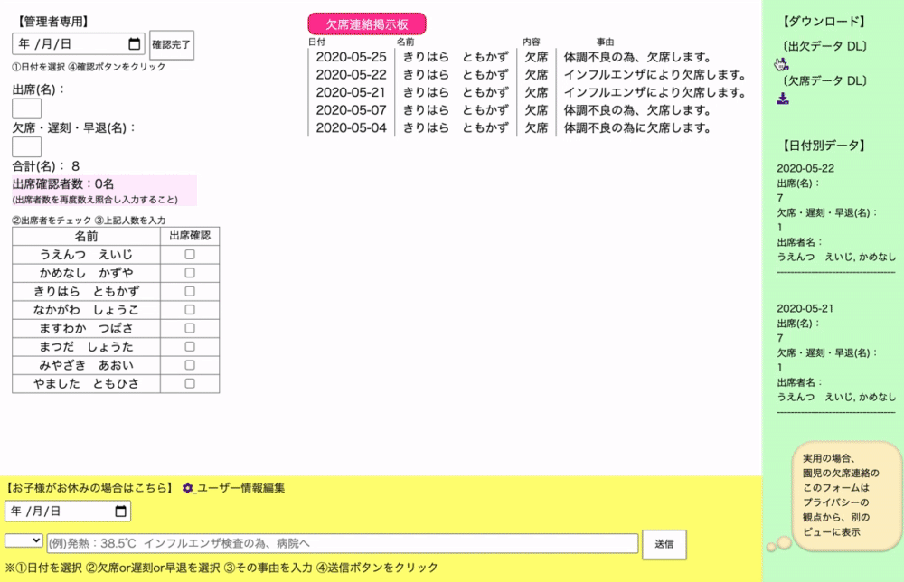Check the attendance box for やました ともひさ

point(189,383)
